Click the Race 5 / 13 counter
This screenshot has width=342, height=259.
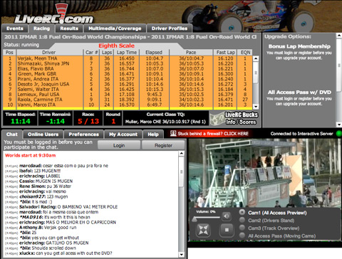point(88,118)
